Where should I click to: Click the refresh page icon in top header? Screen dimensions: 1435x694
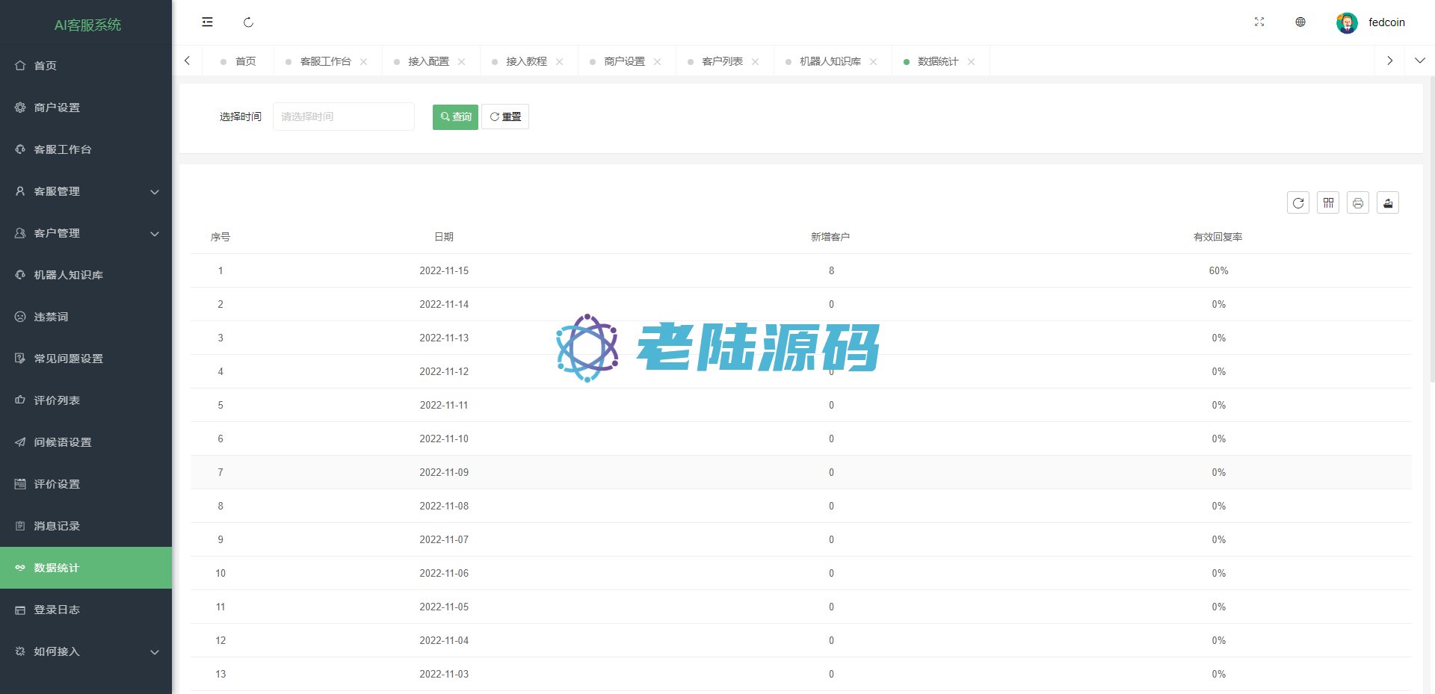tap(248, 22)
